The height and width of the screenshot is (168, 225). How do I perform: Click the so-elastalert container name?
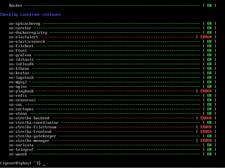(24, 37)
